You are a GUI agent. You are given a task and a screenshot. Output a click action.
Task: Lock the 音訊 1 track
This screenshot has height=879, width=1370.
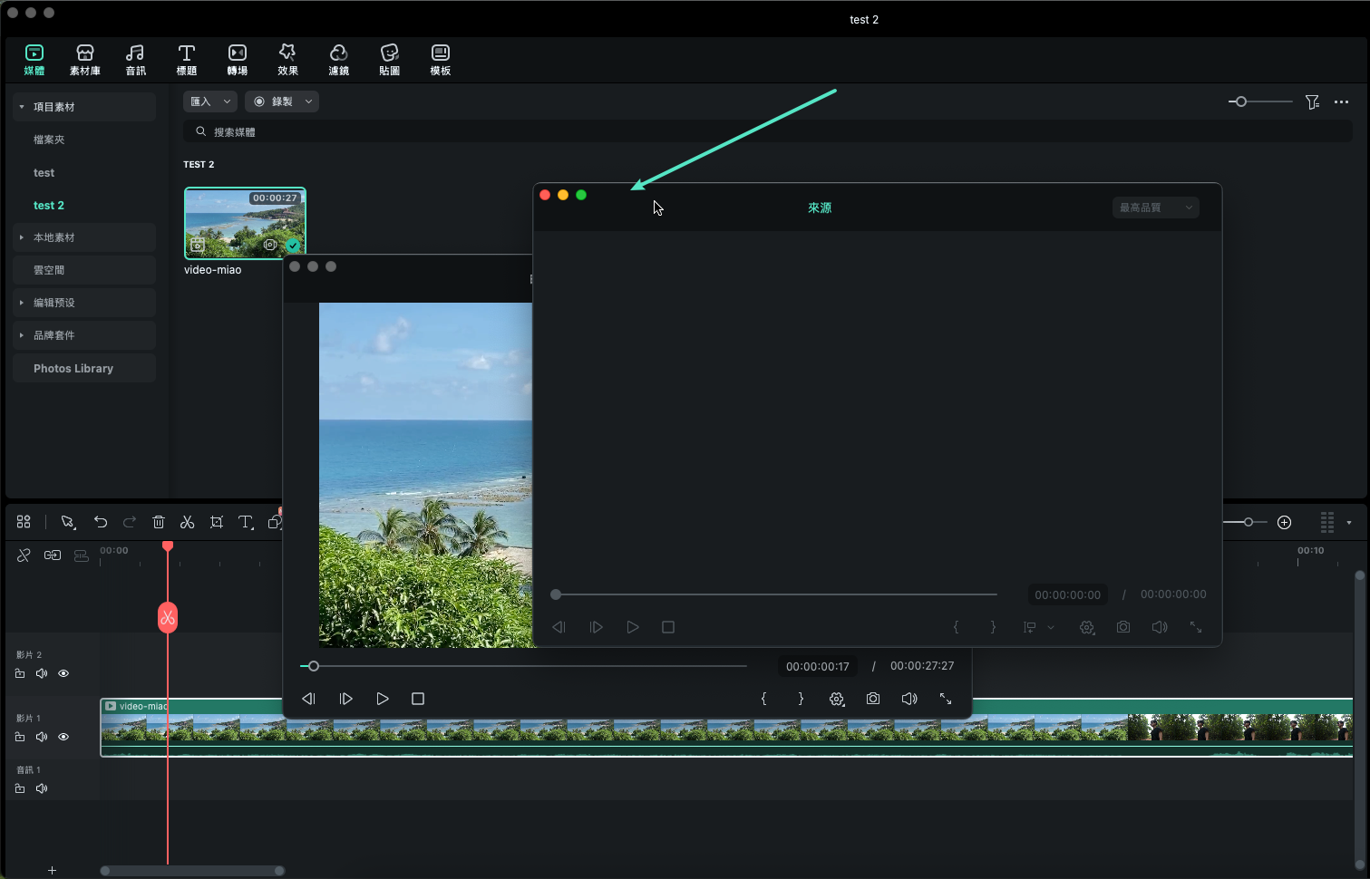pyautogui.click(x=20, y=788)
